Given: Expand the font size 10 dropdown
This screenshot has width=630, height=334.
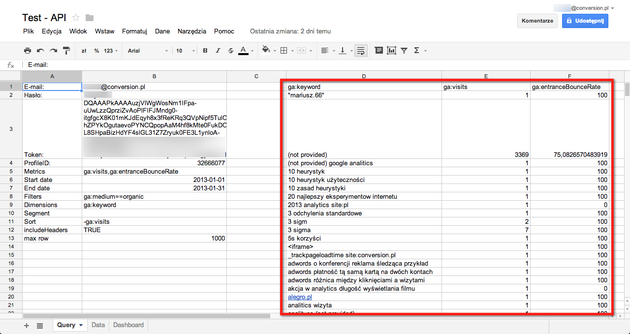Looking at the screenshot, I should (186, 51).
